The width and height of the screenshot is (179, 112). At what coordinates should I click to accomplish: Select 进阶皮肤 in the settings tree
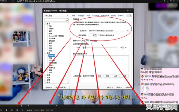coord(52,41)
